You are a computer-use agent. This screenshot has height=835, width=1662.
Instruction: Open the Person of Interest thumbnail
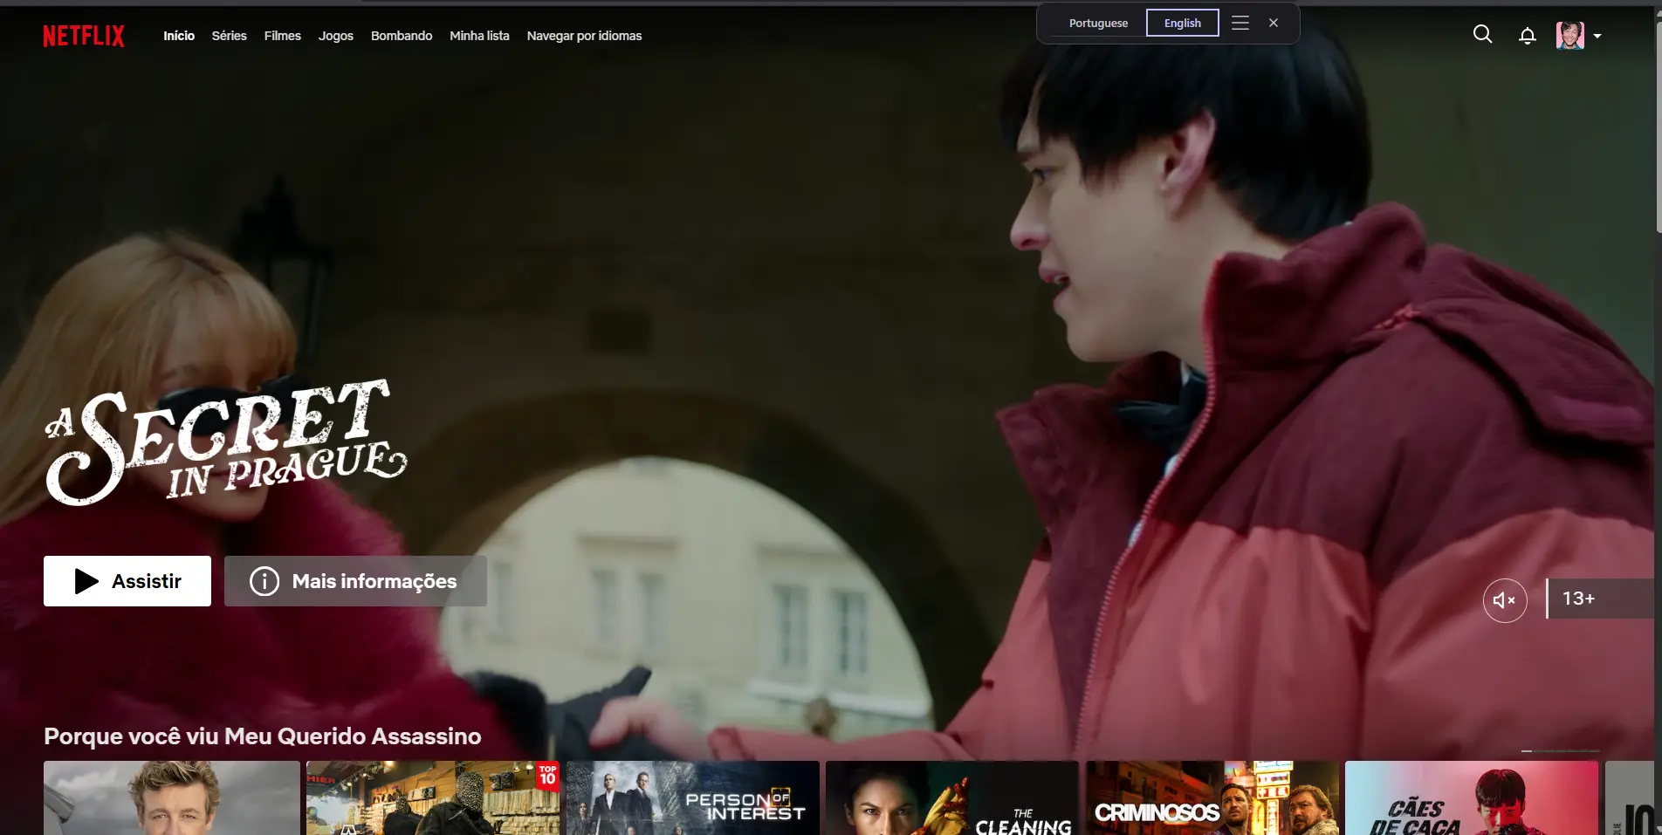(x=693, y=797)
